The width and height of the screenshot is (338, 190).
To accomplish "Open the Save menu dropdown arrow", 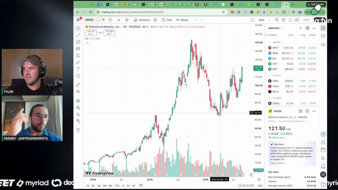I will click(270, 20).
